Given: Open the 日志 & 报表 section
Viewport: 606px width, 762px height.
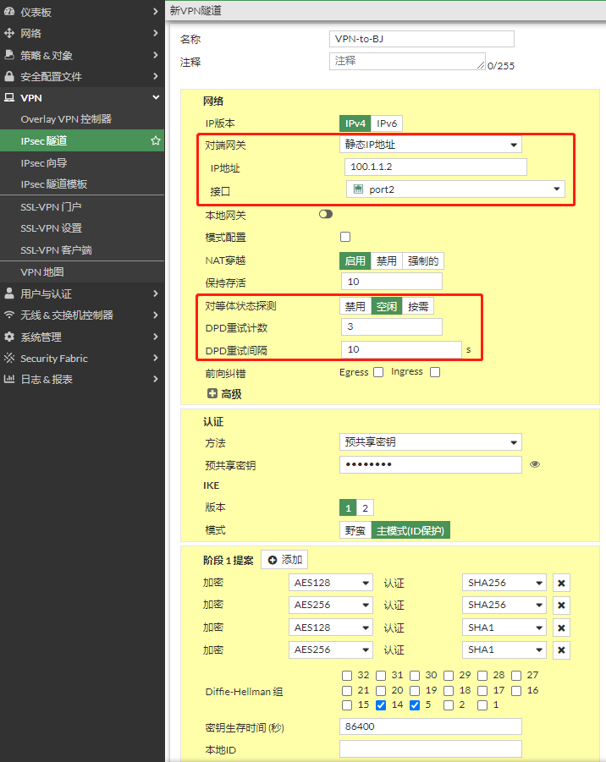Looking at the screenshot, I should (47, 380).
